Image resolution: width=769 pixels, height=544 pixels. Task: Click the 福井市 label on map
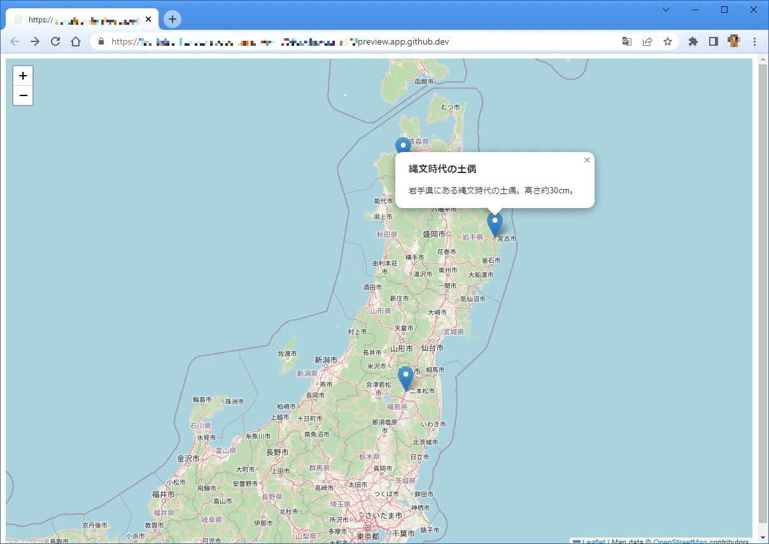[164, 494]
